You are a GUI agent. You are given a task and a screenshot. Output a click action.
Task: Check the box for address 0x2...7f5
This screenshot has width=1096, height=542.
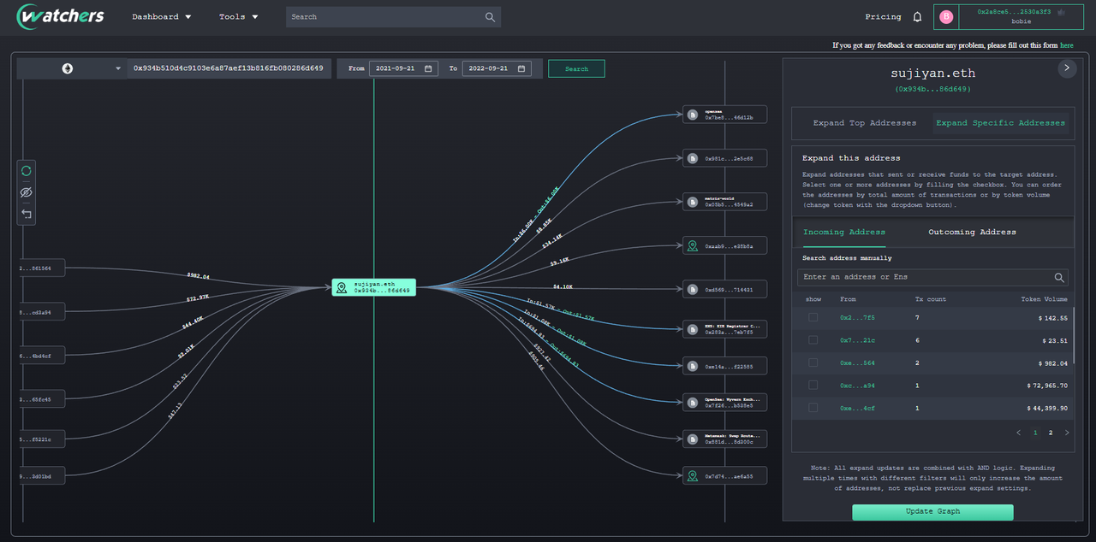tap(813, 318)
